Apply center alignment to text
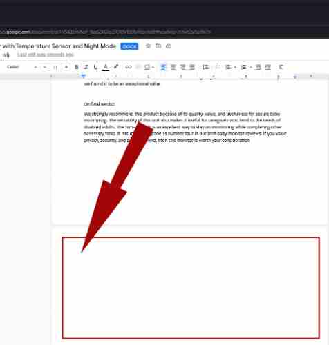Image resolution: width=329 pixels, height=345 pixels. click(173, 67)
